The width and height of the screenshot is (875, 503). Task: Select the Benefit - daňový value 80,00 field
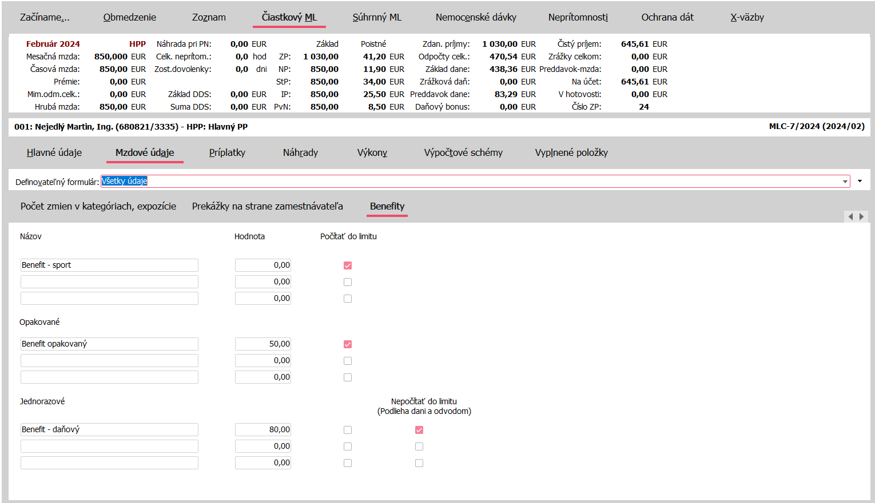coord(263,429)
